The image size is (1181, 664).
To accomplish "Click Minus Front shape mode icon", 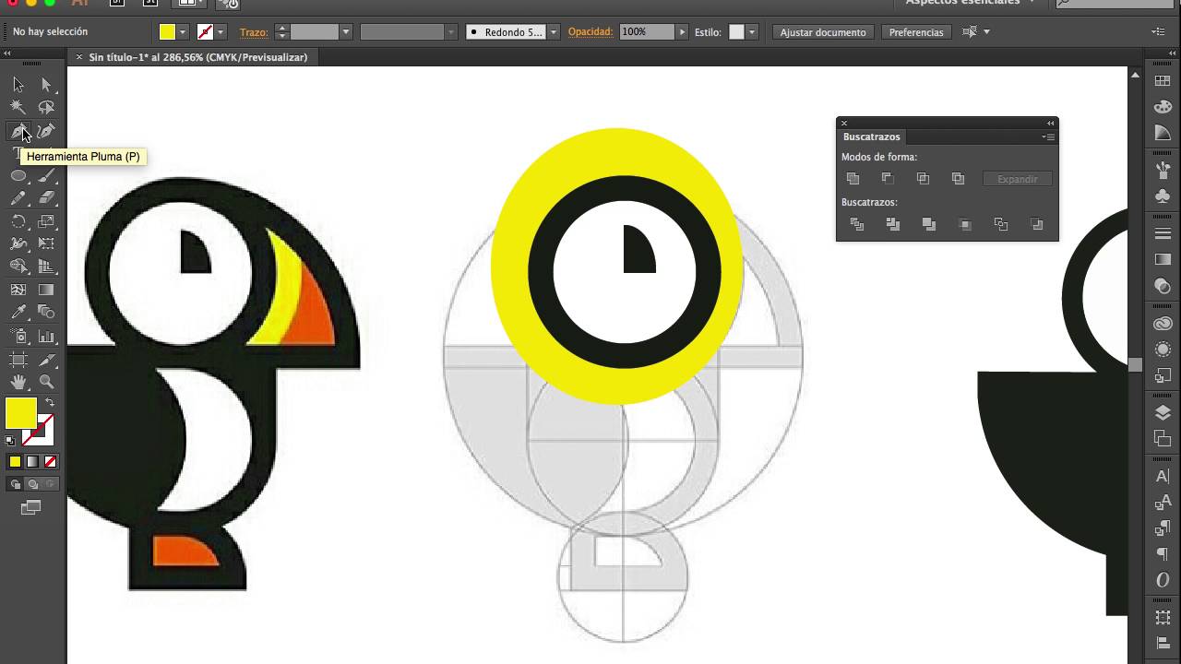I will point(888,179).
